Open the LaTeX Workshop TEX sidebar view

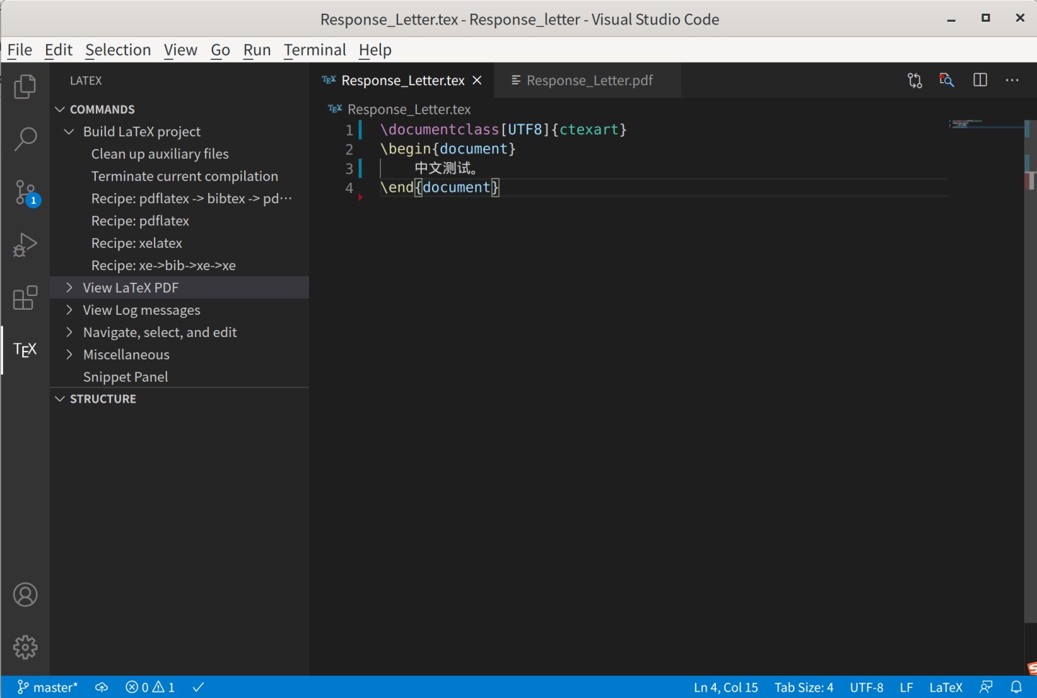[25, 350]
